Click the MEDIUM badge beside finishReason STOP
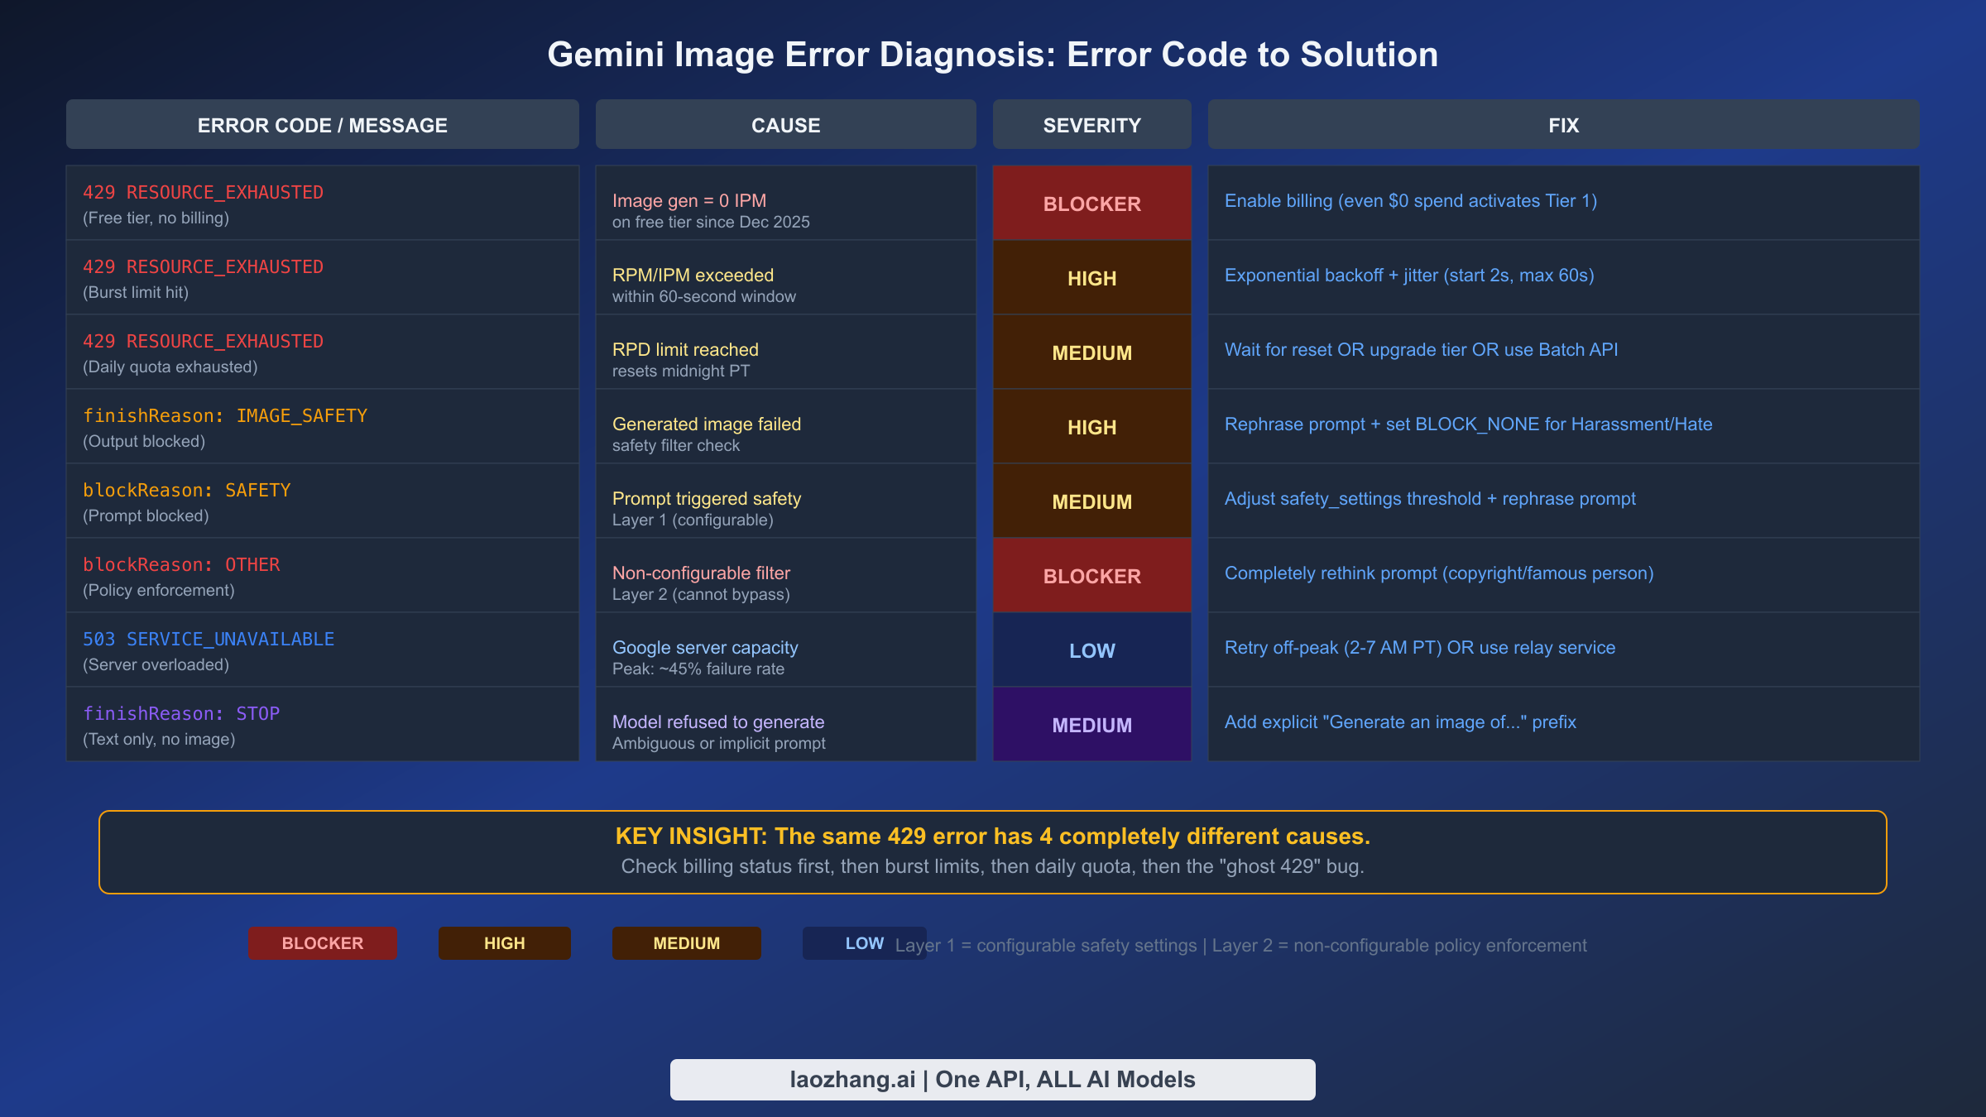 [x=1091, y=724]
